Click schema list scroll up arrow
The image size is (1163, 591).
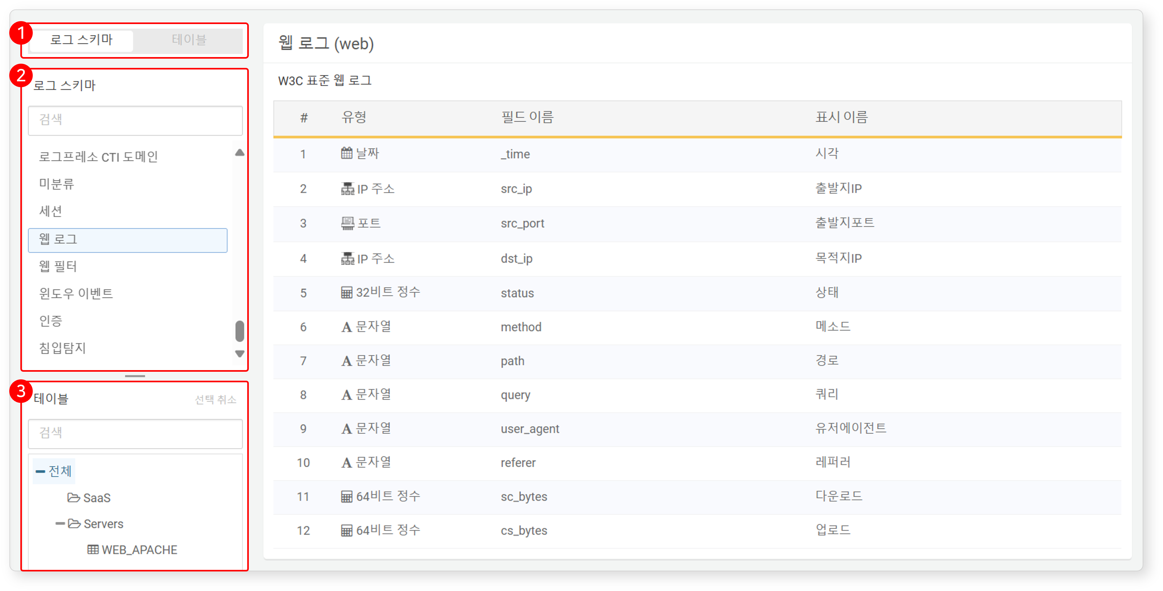click(x=240, y=153)
